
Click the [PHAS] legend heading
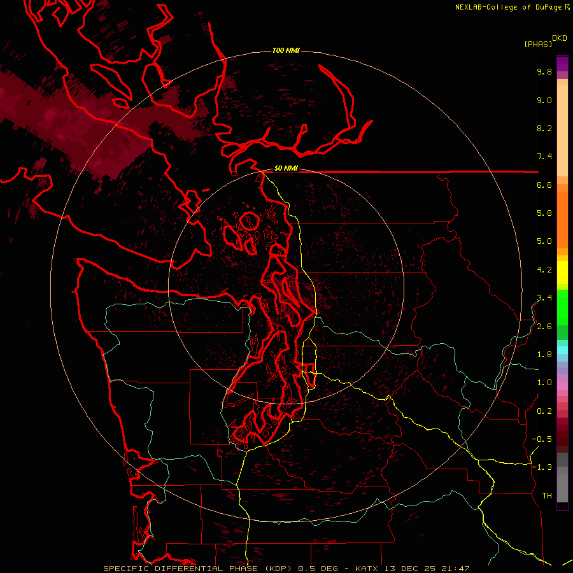(x=538, y=45)
